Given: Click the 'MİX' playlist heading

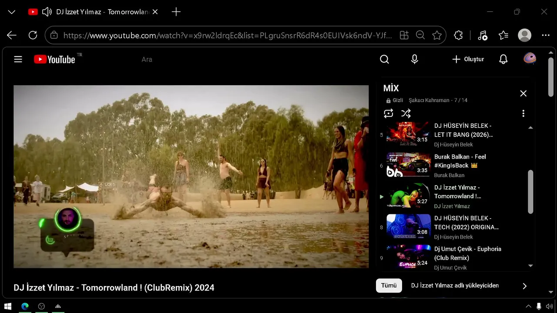Looking at the screenshot, I should pos(391,88).
